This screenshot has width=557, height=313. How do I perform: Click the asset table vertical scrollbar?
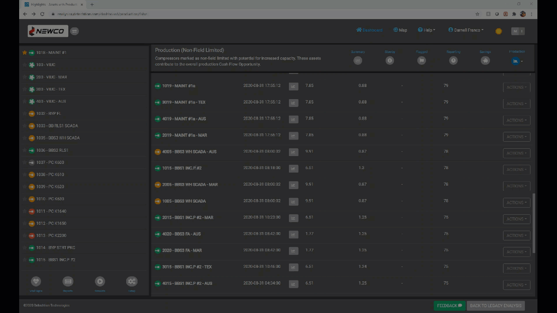[534, 223]
